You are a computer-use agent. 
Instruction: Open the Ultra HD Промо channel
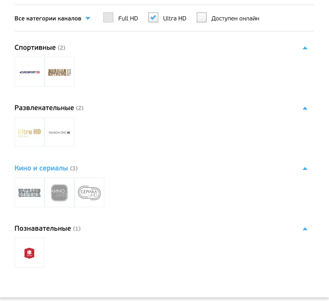(x=29, y=132)
